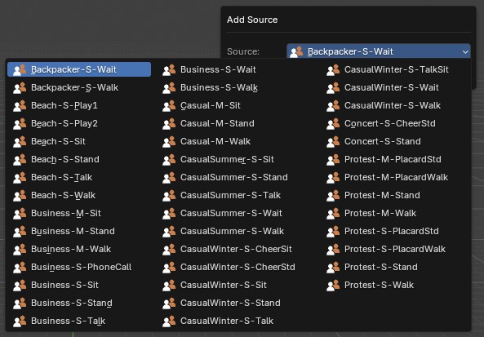Click the crowd icon beside Business-M-Sit
484x337 pixels.
(x=20, y=213)
